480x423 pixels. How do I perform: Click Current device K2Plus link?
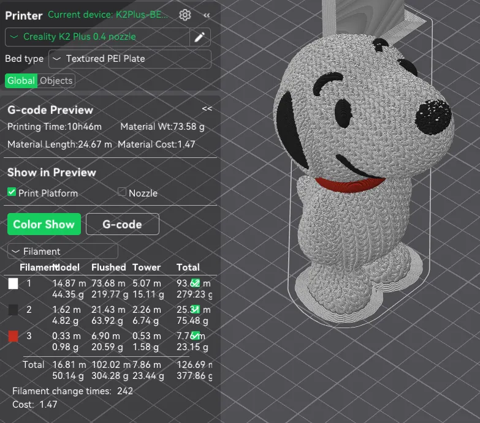[x=109, y=15]
